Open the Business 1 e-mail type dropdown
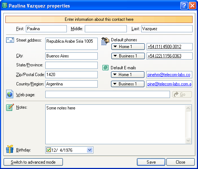 click(x=128, y=84)
